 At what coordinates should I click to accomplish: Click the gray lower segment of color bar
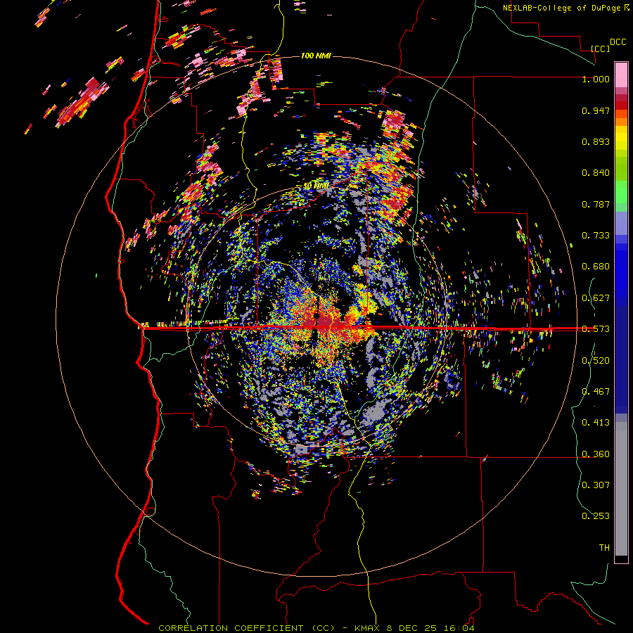click(621, 489)
